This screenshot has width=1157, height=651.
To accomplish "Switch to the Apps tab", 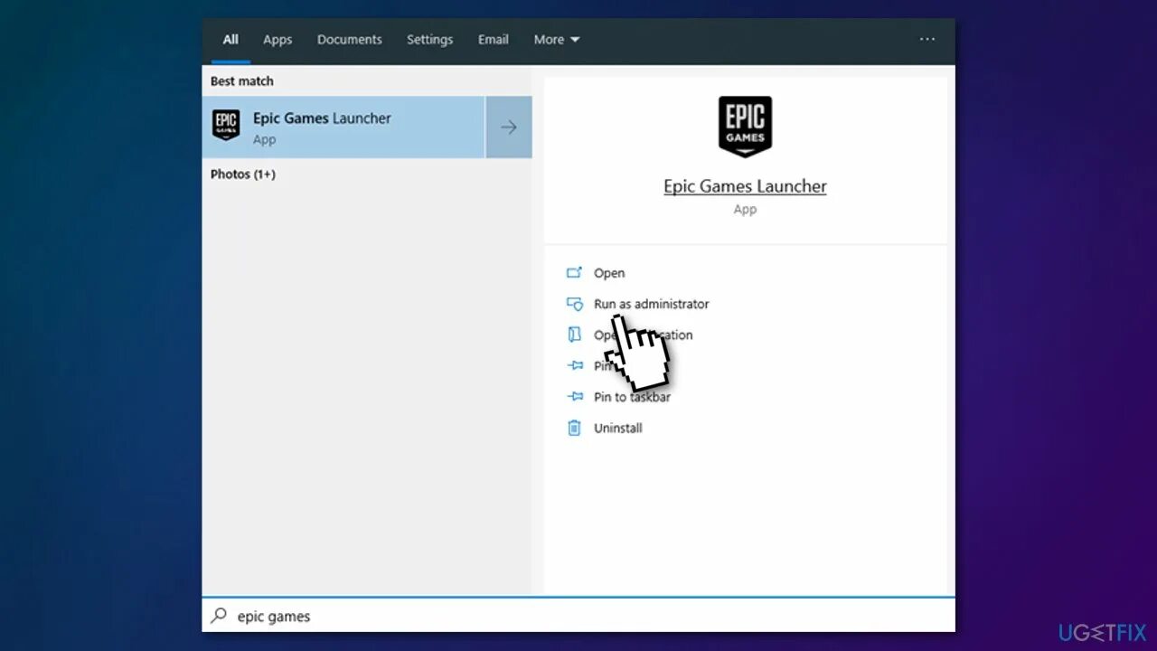I will (277, 40).
